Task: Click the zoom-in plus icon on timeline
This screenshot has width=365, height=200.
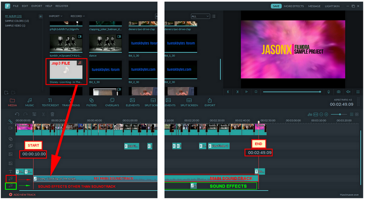Action: click(x=326, y=114)
